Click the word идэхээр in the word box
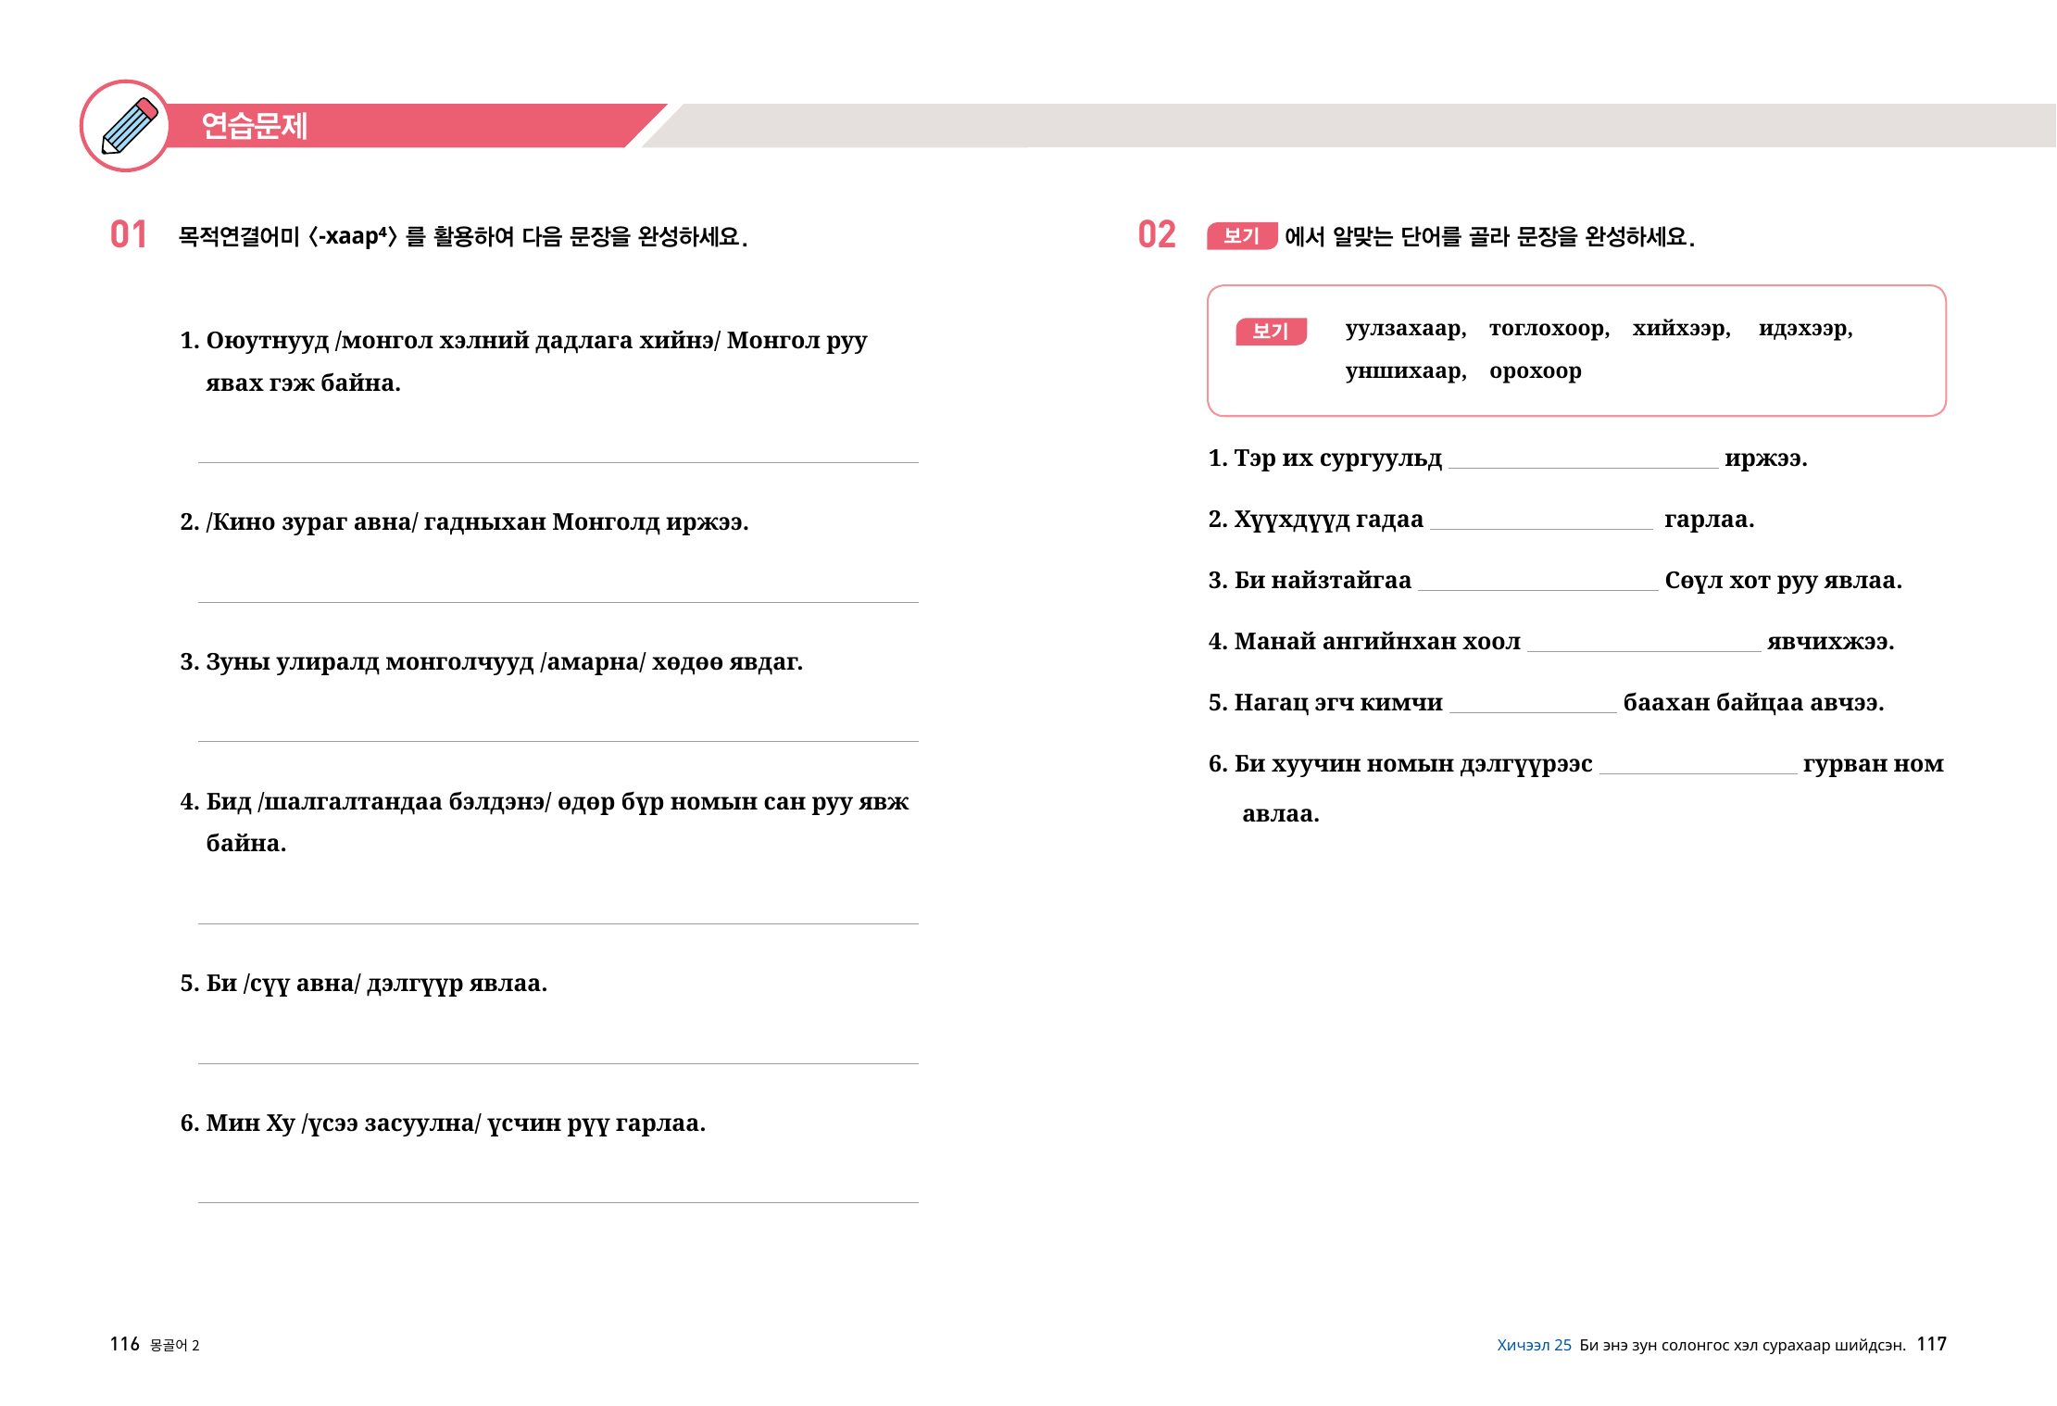Image resolution: width=2057 pixels, height=1406 pixels. tap(1804, 329)
